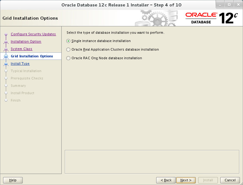Screen dimensions: 243x185
Task: Close the installer window
Action: click(238, 5)
